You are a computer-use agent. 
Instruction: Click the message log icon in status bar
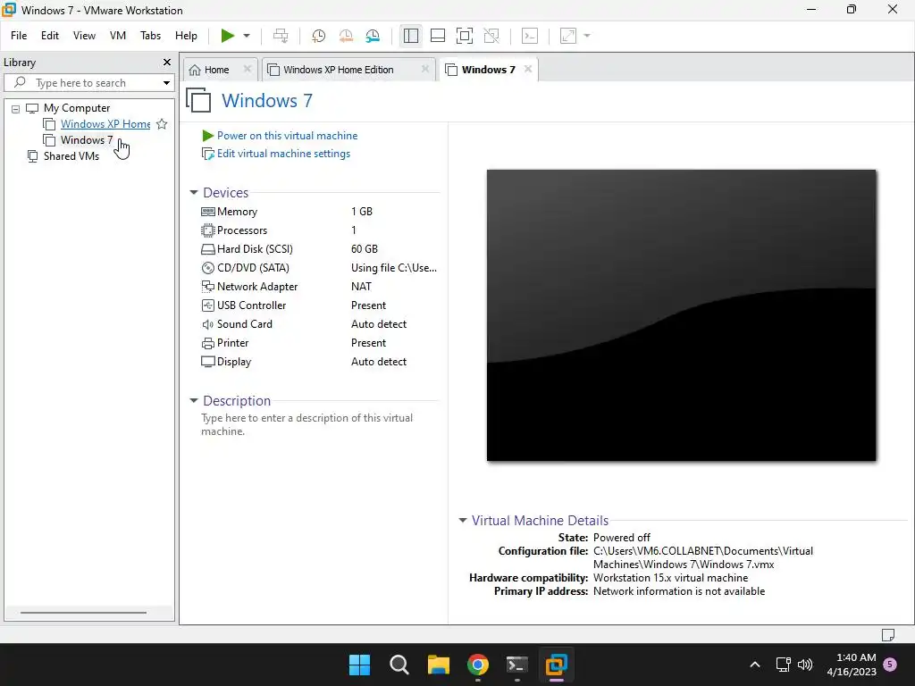(888, 635)
